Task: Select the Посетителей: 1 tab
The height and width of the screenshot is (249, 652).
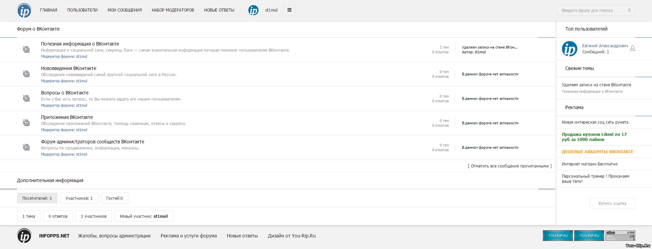Action: 37,198
